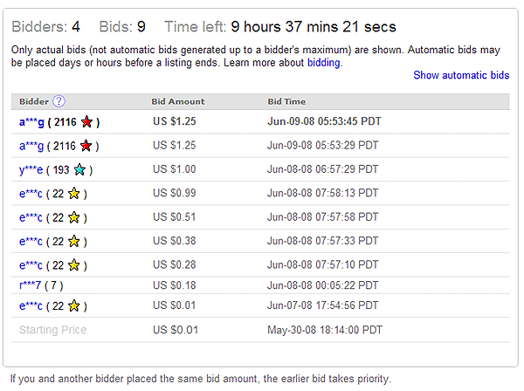This screenshot has height=391, width=524.
Task: Open the bidding help link
Action: pyautogui.click(x=323, y=63)
